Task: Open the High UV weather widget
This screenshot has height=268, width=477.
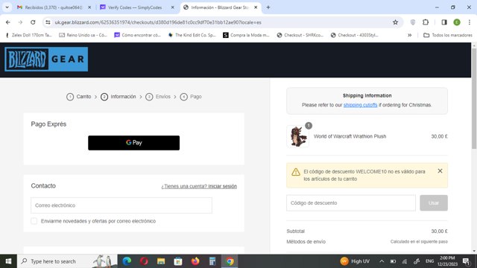Action: click(x=355, y=261)
